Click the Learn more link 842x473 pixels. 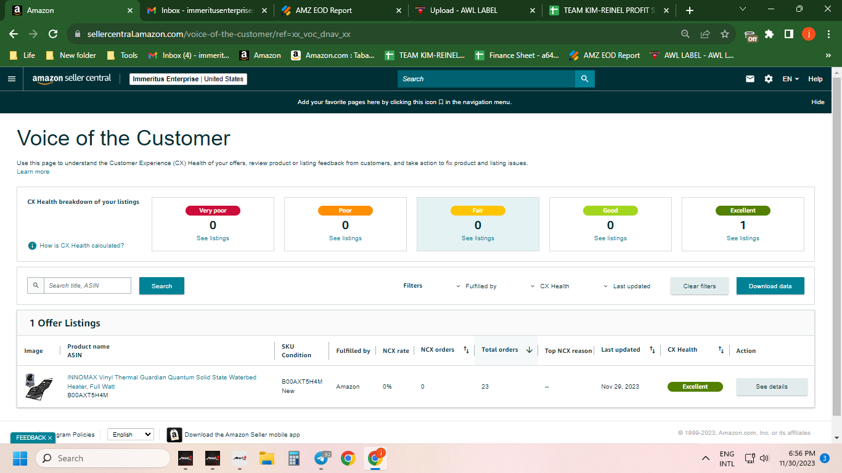(x=33, y=172)
